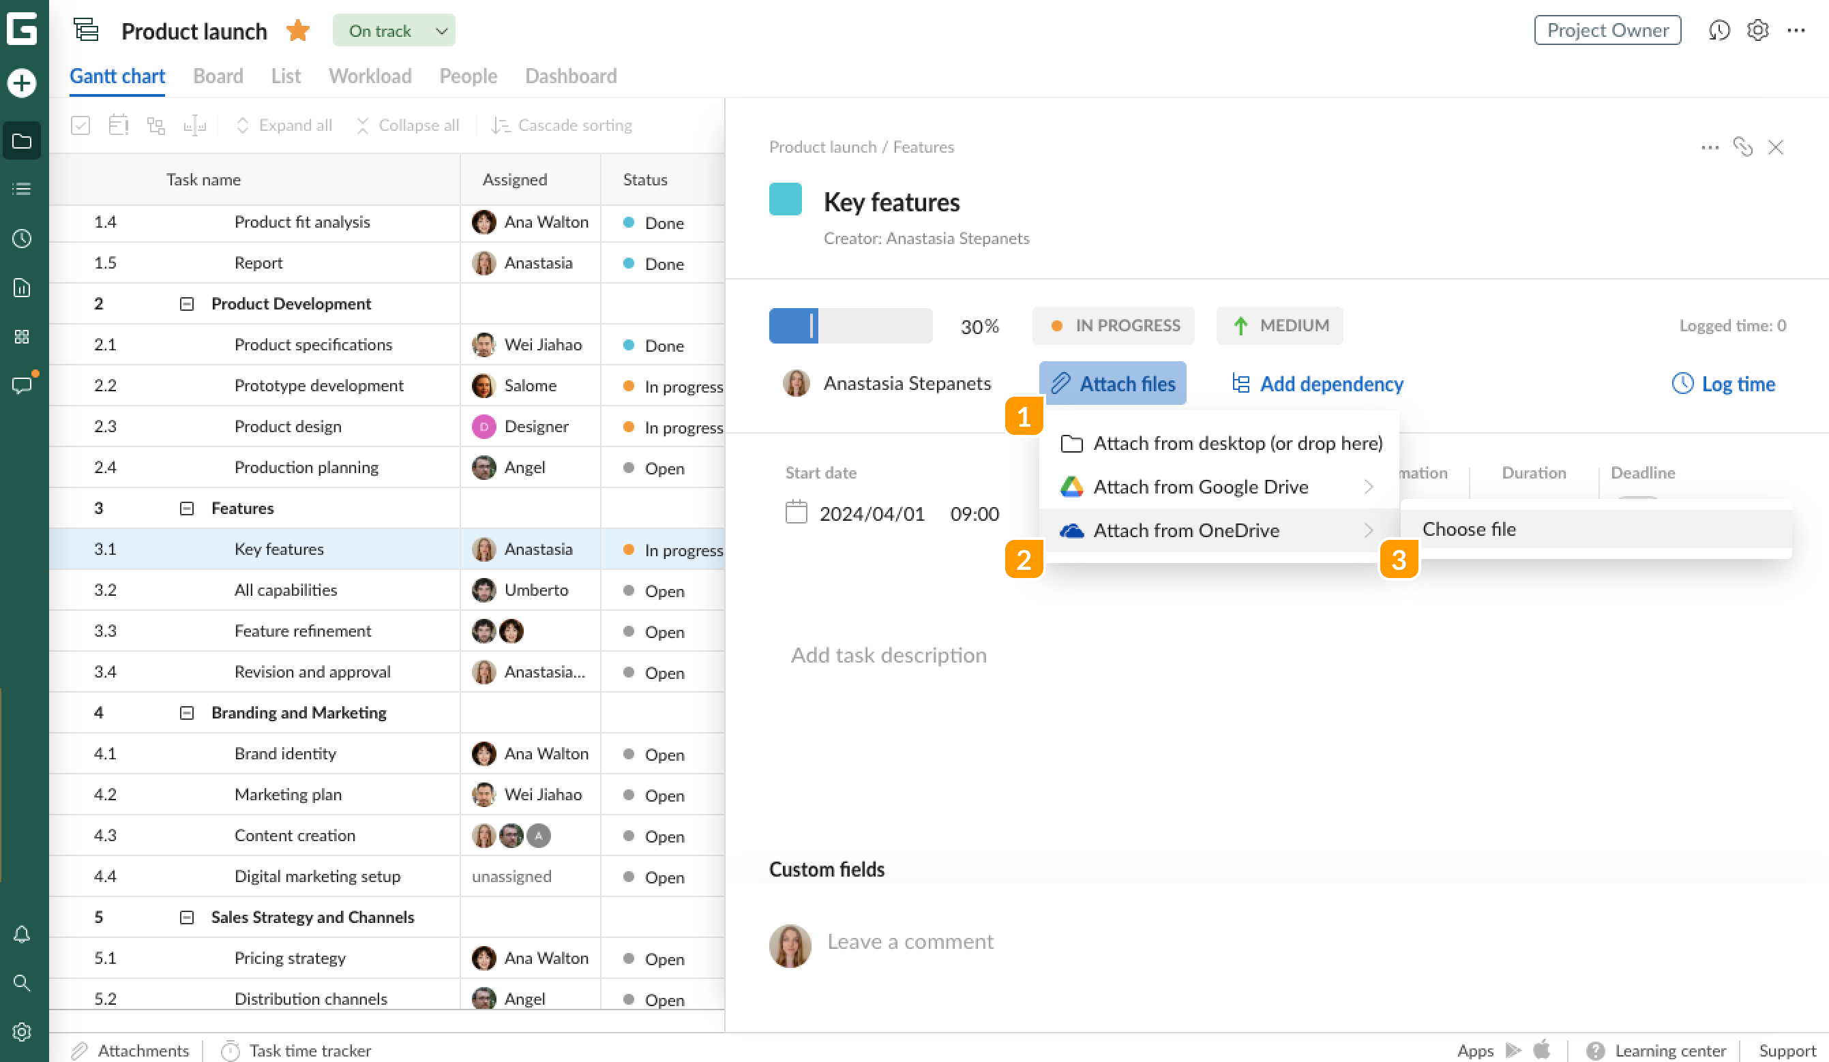1829x1062 pixels.
Task: Select the checklist icon in Gantt toolbar
Action: 80,125
